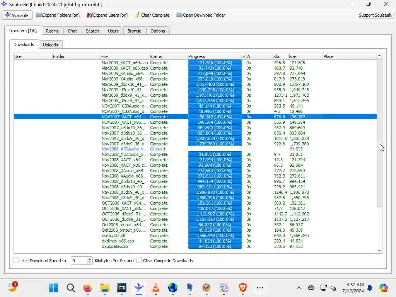
Task: Enable Clear Complete Downloads checkbox
Action: point(139,260)
